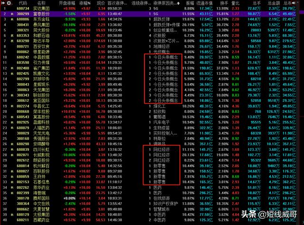Click the scroll-columns-left arrow beside the gear
This screenshot has height=225, width=304.
pyautogui.click(x=3, y=3)
